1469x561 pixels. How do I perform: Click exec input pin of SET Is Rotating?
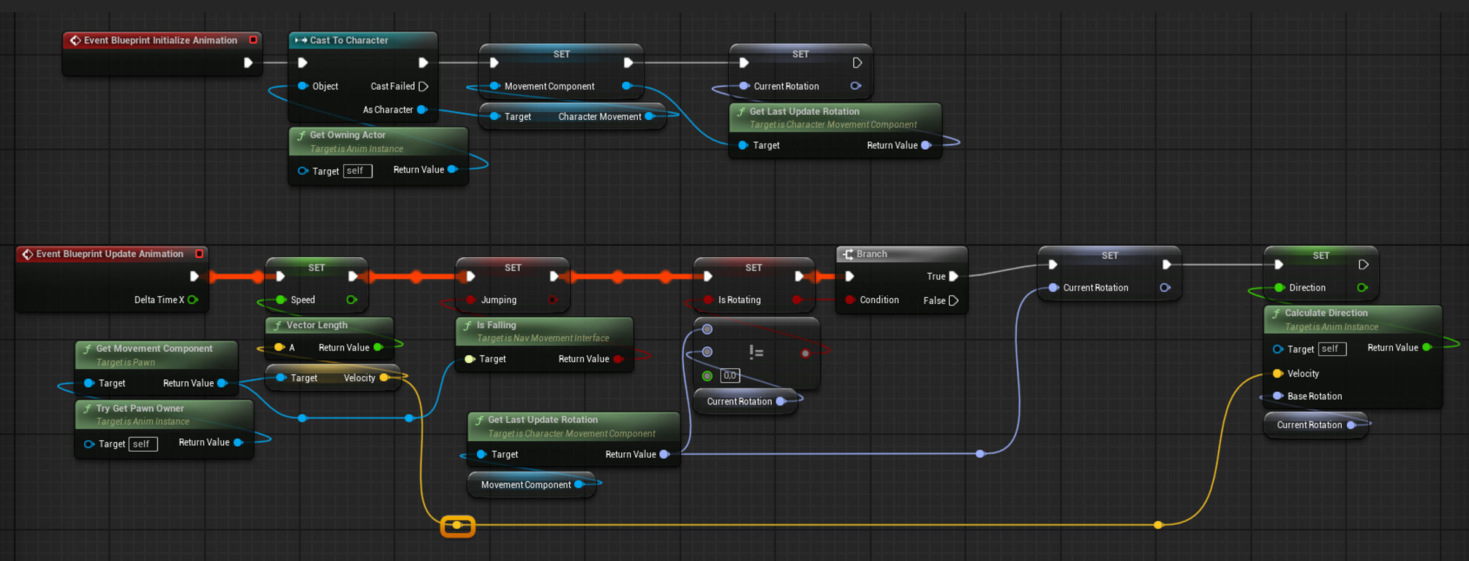tap(708, 276)
